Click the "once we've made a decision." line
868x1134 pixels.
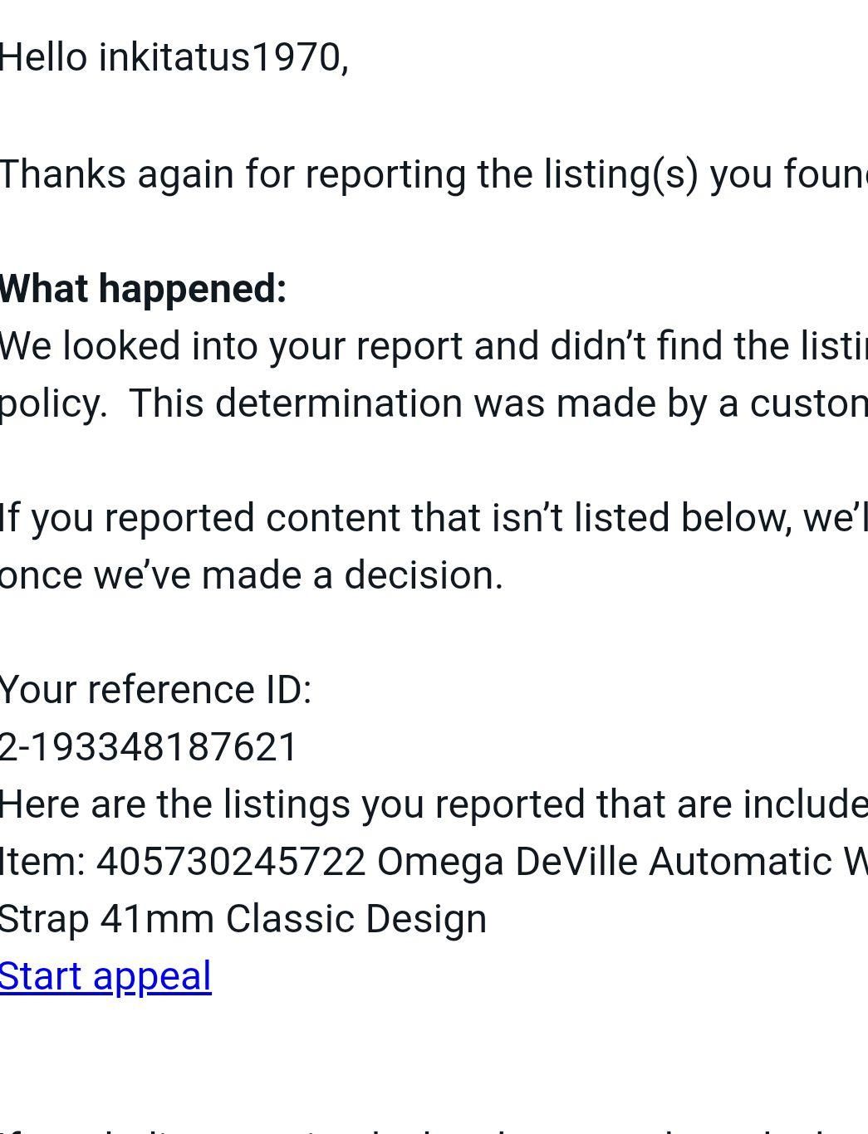[x=251, y=575]
